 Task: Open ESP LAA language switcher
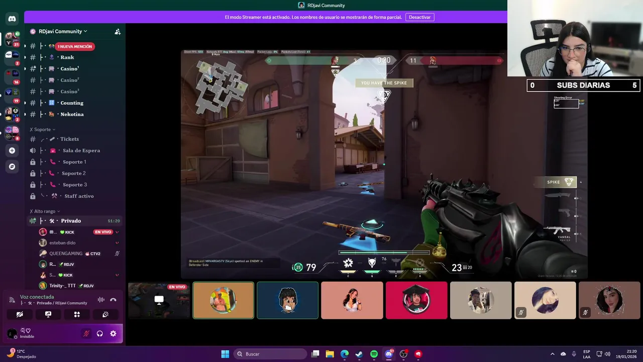587,354
